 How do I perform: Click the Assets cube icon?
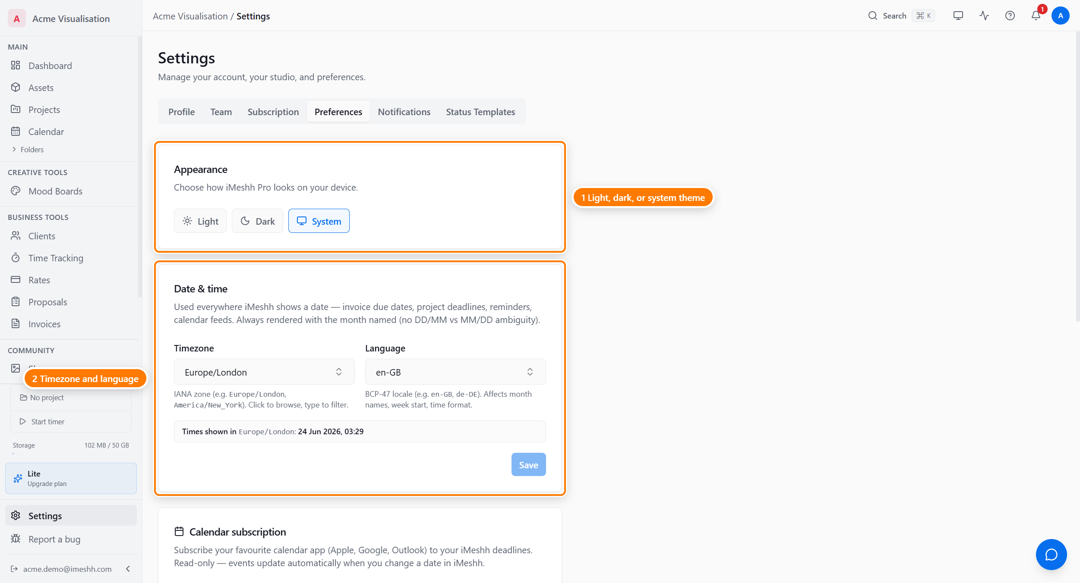(x=16, y=87)
